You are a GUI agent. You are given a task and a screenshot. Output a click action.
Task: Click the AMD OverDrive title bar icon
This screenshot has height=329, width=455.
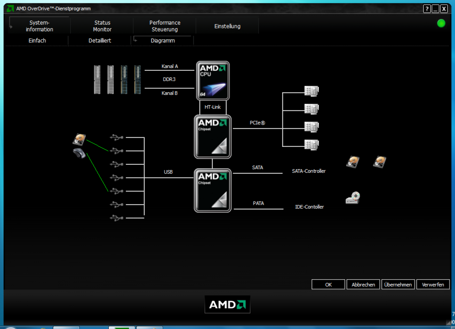(11, 9)
